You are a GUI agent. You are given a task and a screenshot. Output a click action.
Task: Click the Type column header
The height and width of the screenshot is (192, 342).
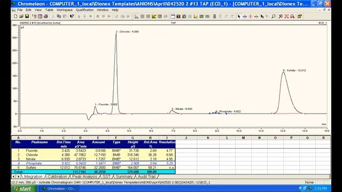coord(116,144)
